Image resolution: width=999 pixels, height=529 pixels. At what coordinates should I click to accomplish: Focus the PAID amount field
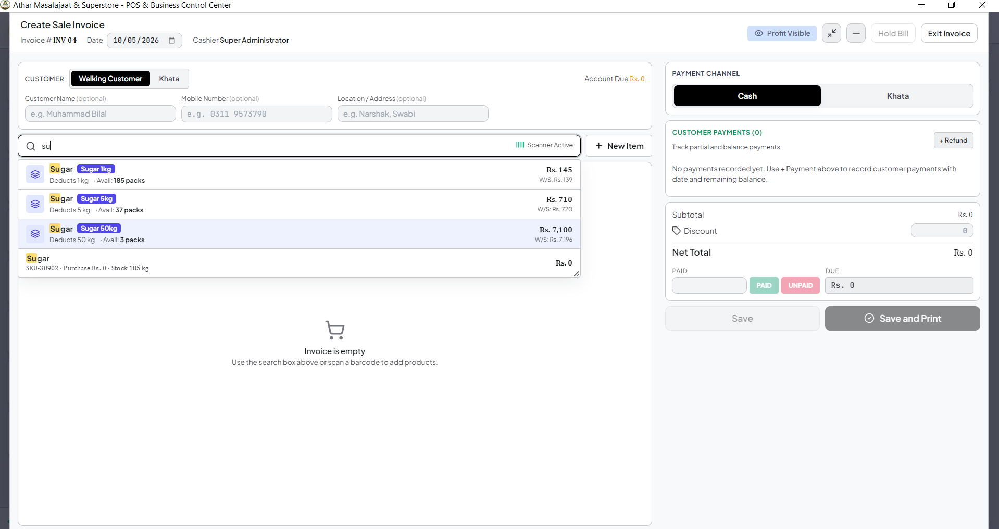(709, 285)
